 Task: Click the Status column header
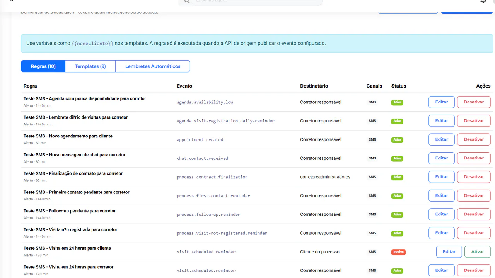(x=399, y=86)
